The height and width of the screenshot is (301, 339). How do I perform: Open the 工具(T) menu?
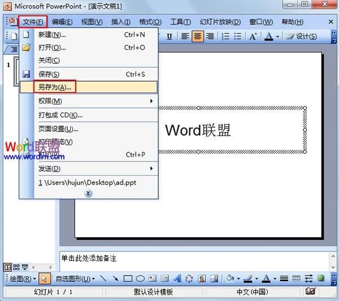181,22
